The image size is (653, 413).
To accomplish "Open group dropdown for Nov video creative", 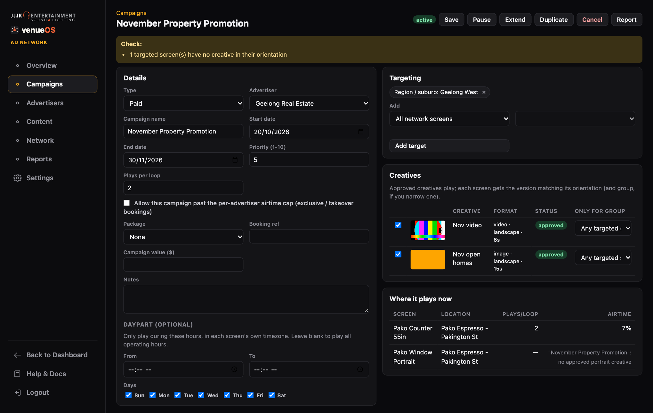I will click(x=603, y=228).
